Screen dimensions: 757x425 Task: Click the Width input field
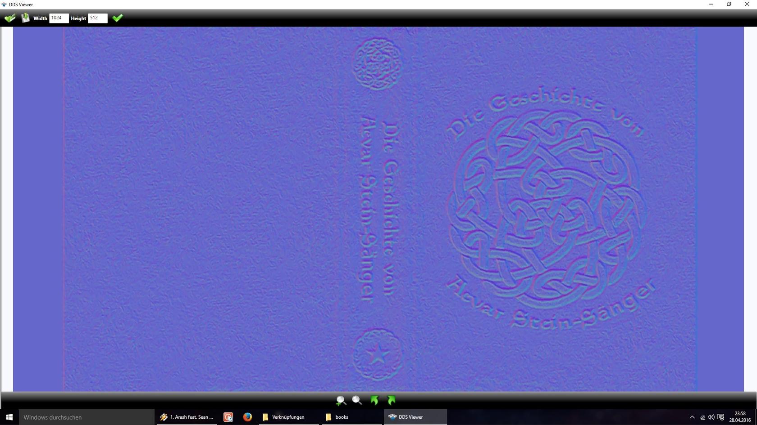pyautogui.click(x=59, y=18)
